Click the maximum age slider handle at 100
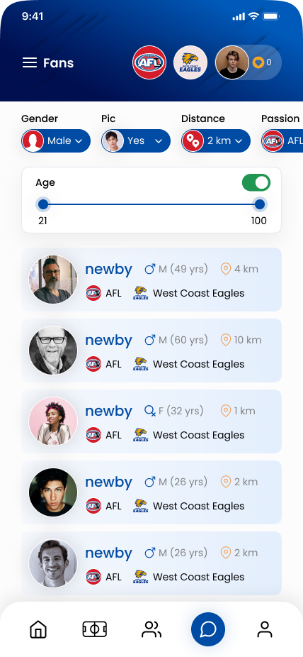Viewport: 303px width, 657px height. tap(260, 204)
